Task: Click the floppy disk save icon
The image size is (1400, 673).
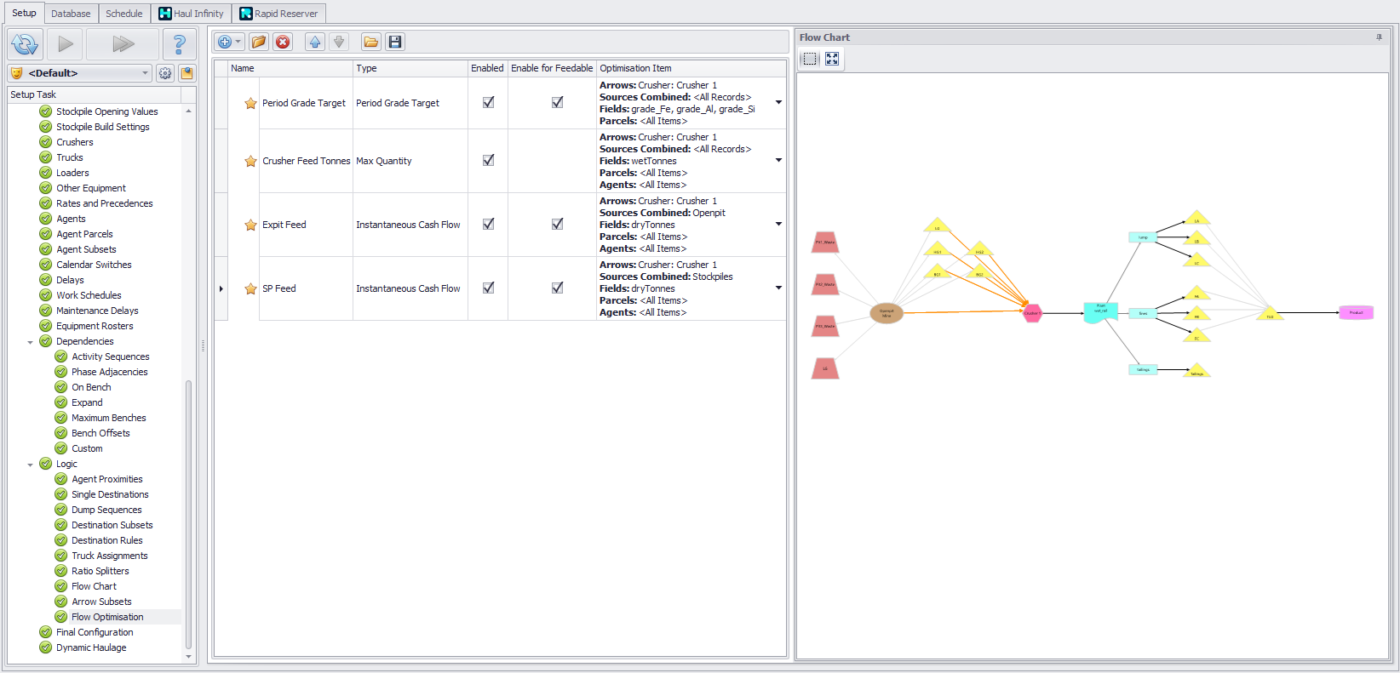Action: 395,42
